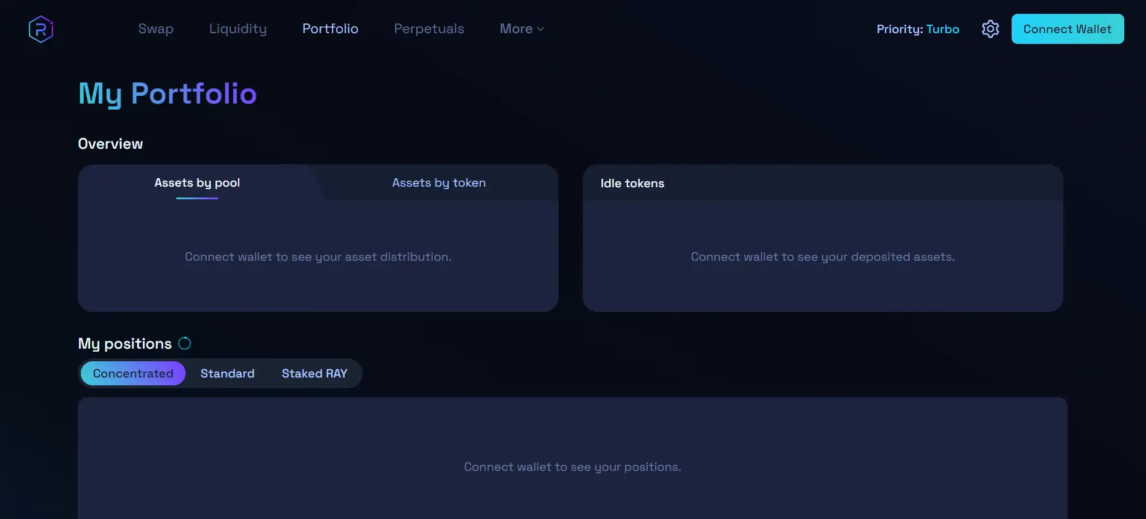Select the Concentrated positions toggle

(133, 373)
